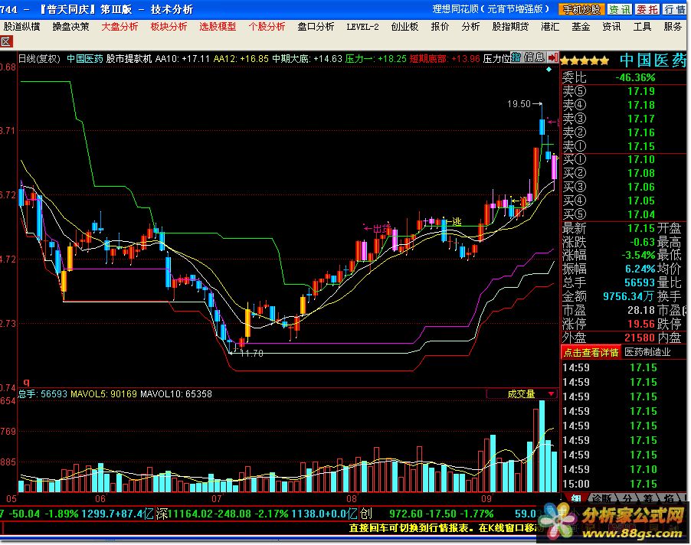The width and height of the screenshot is (691, 545).
Task: Open the 信息 info button
Action: [534, 57]
